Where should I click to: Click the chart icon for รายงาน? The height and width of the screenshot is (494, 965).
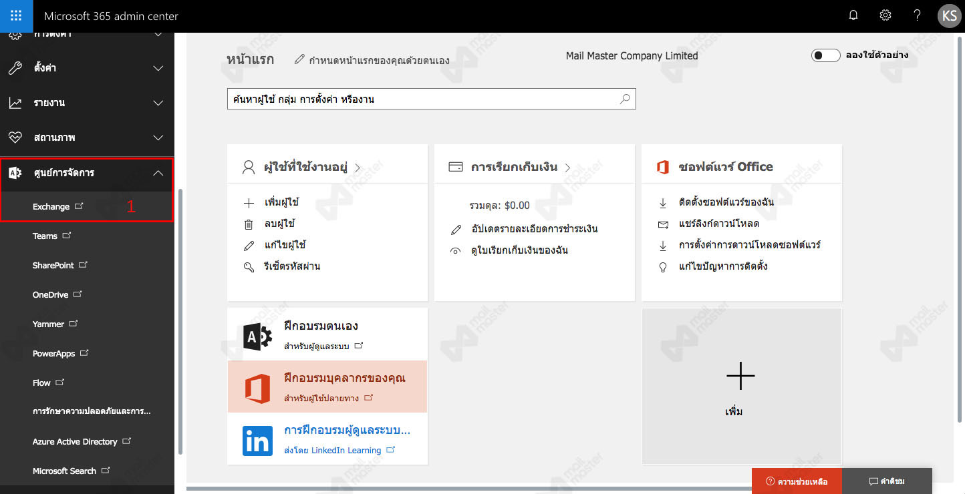click(15, 103)
